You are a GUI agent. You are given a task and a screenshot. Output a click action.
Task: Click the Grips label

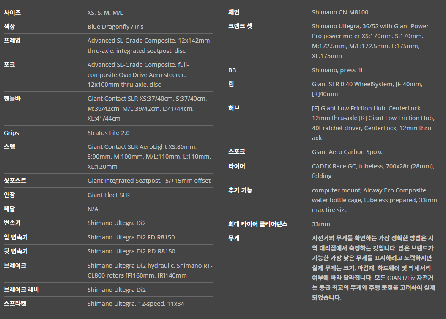pos(11,132)
